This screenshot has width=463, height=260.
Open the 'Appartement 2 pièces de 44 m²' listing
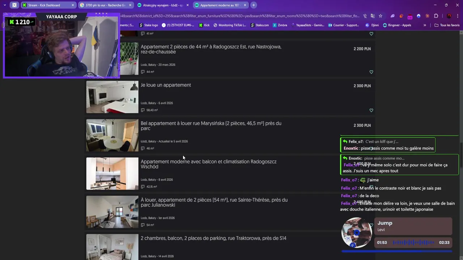211,49
